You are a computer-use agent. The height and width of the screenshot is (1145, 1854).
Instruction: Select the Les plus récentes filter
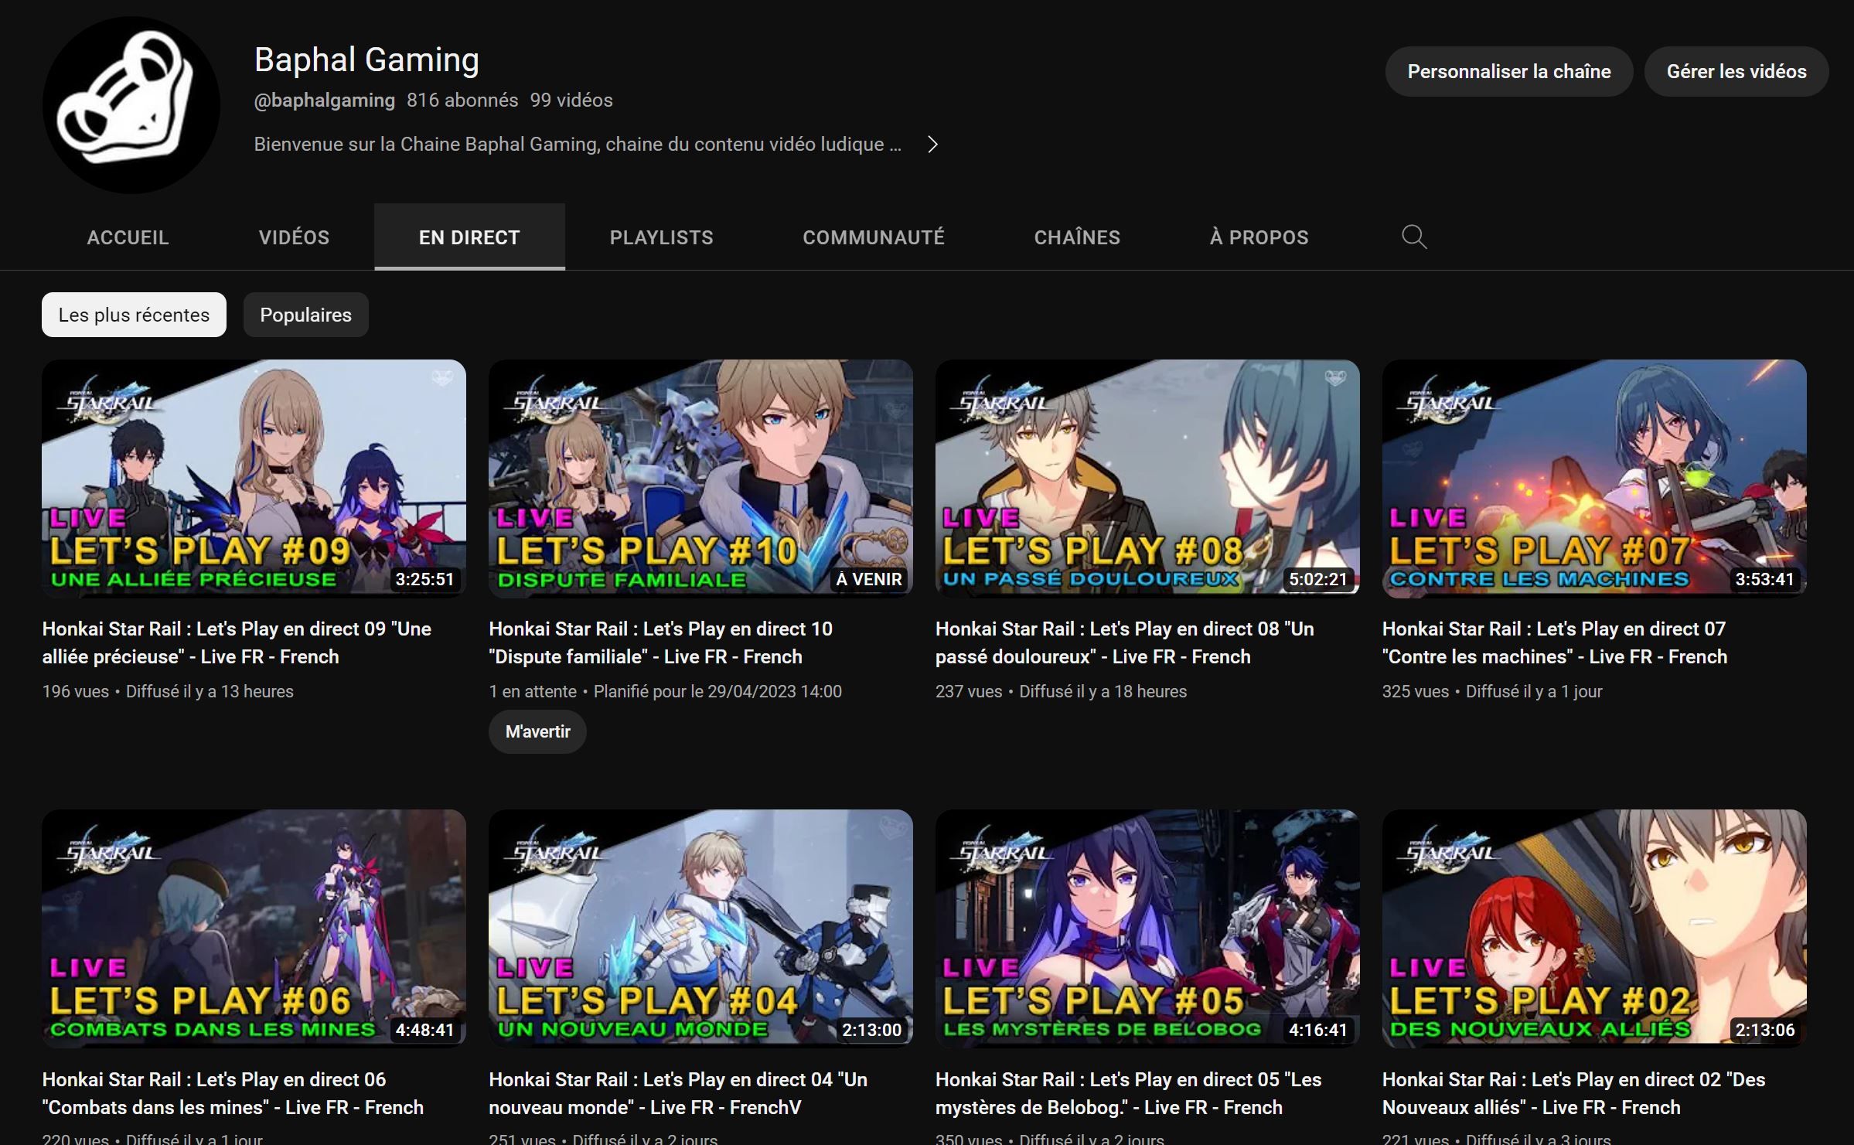click(x=133, y=315)
